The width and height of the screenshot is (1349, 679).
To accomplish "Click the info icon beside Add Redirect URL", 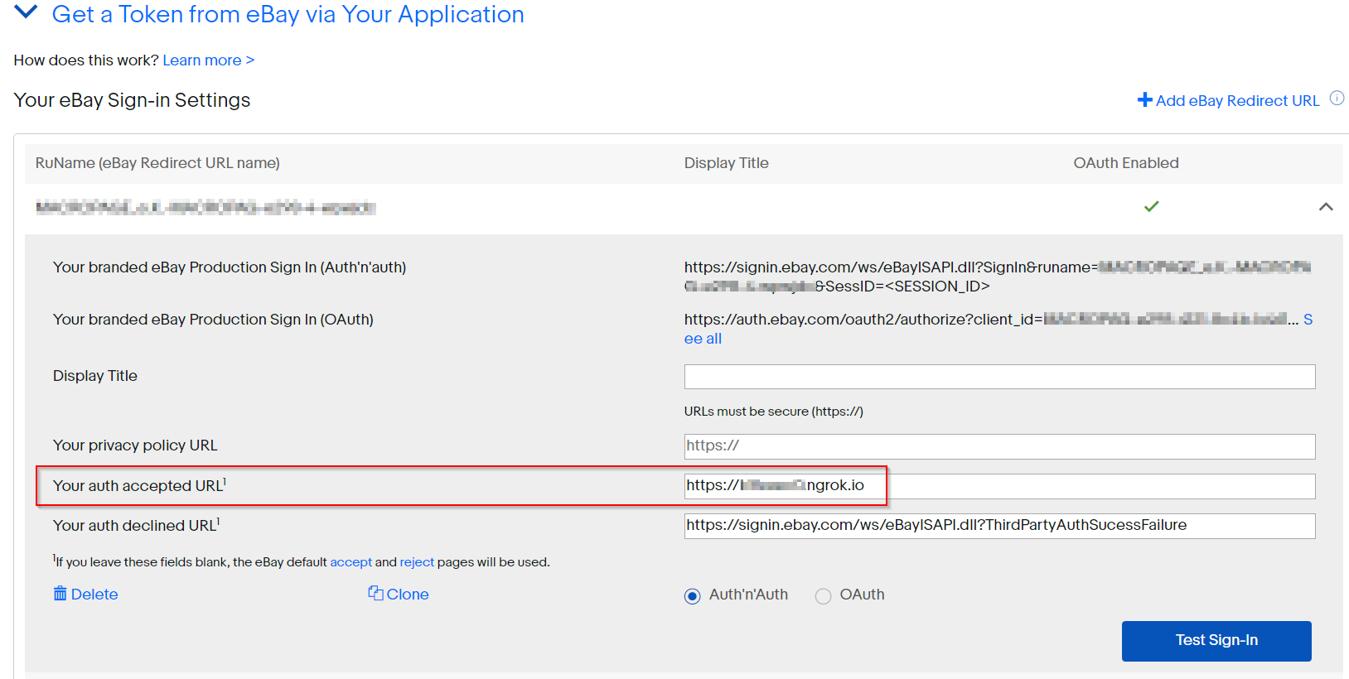I will 1337,98.
